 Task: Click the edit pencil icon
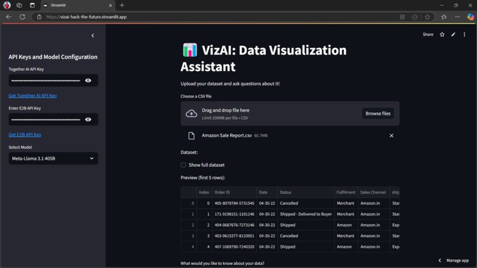coord(453,34)
